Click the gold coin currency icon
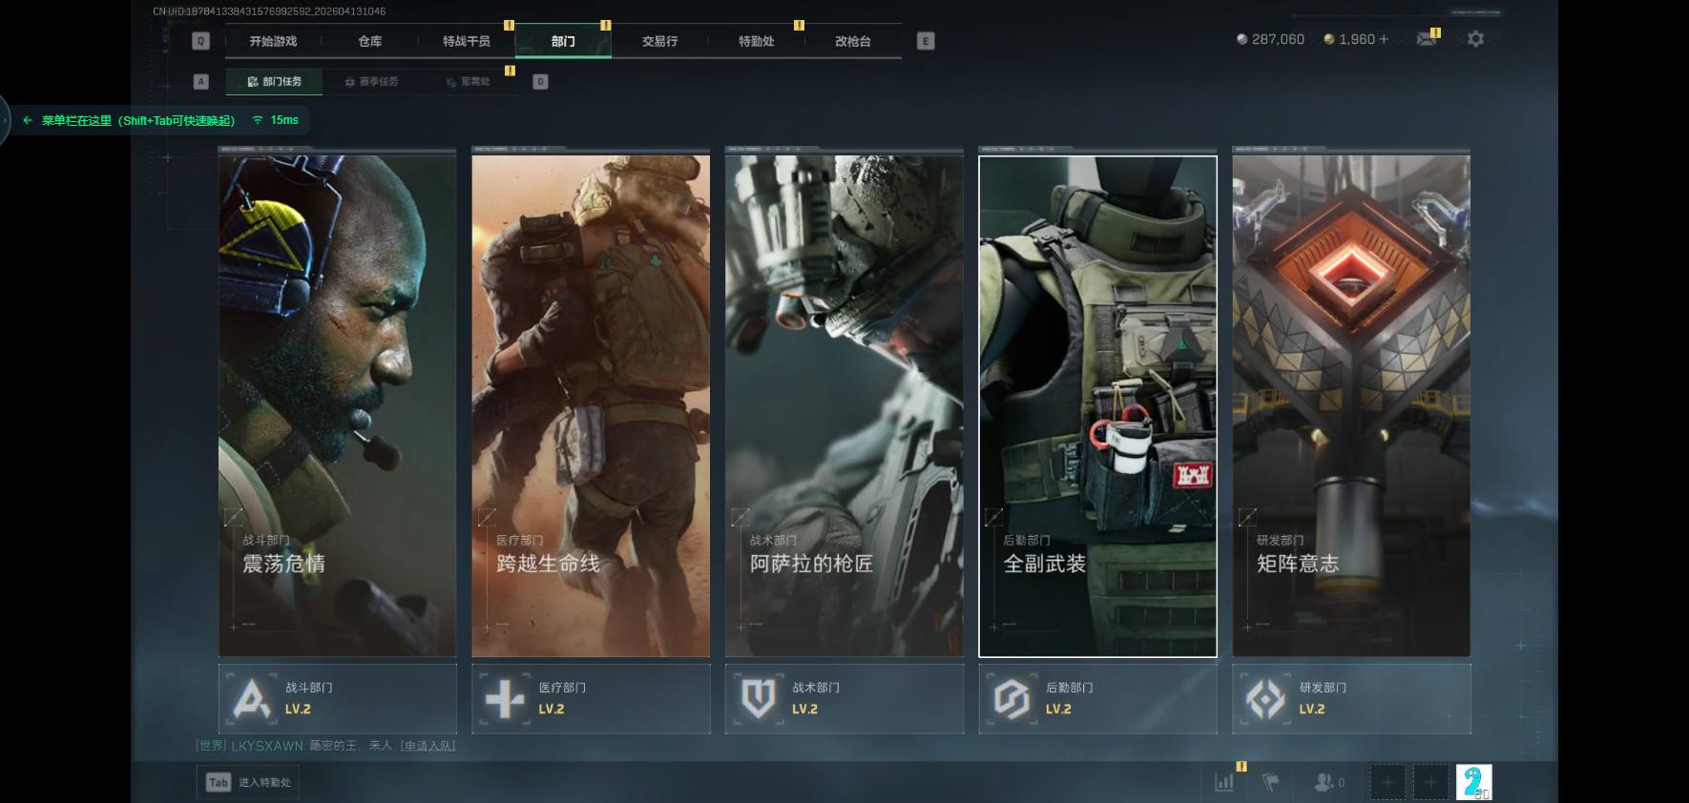The image size is (1689, 803). point(1328,39)
